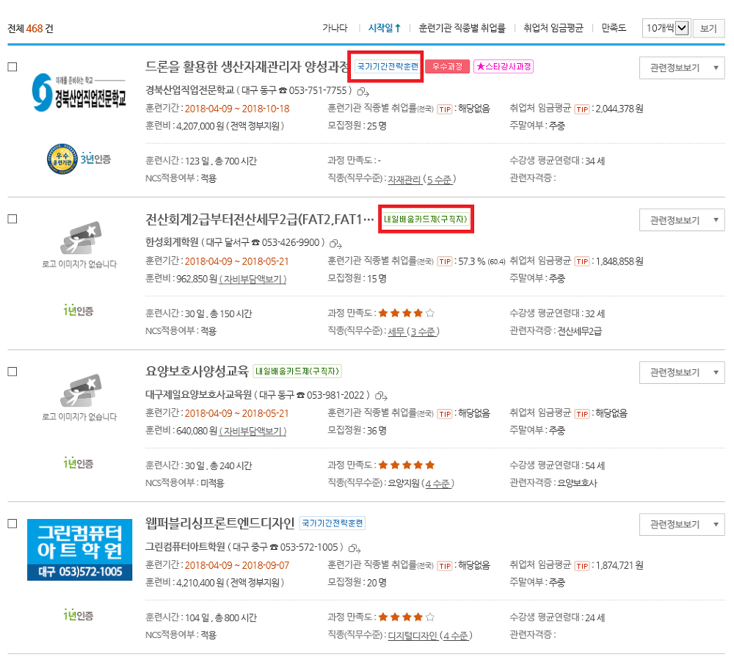
Task: Click the 한성회계학원 institution name
Action: pos(172,242)
